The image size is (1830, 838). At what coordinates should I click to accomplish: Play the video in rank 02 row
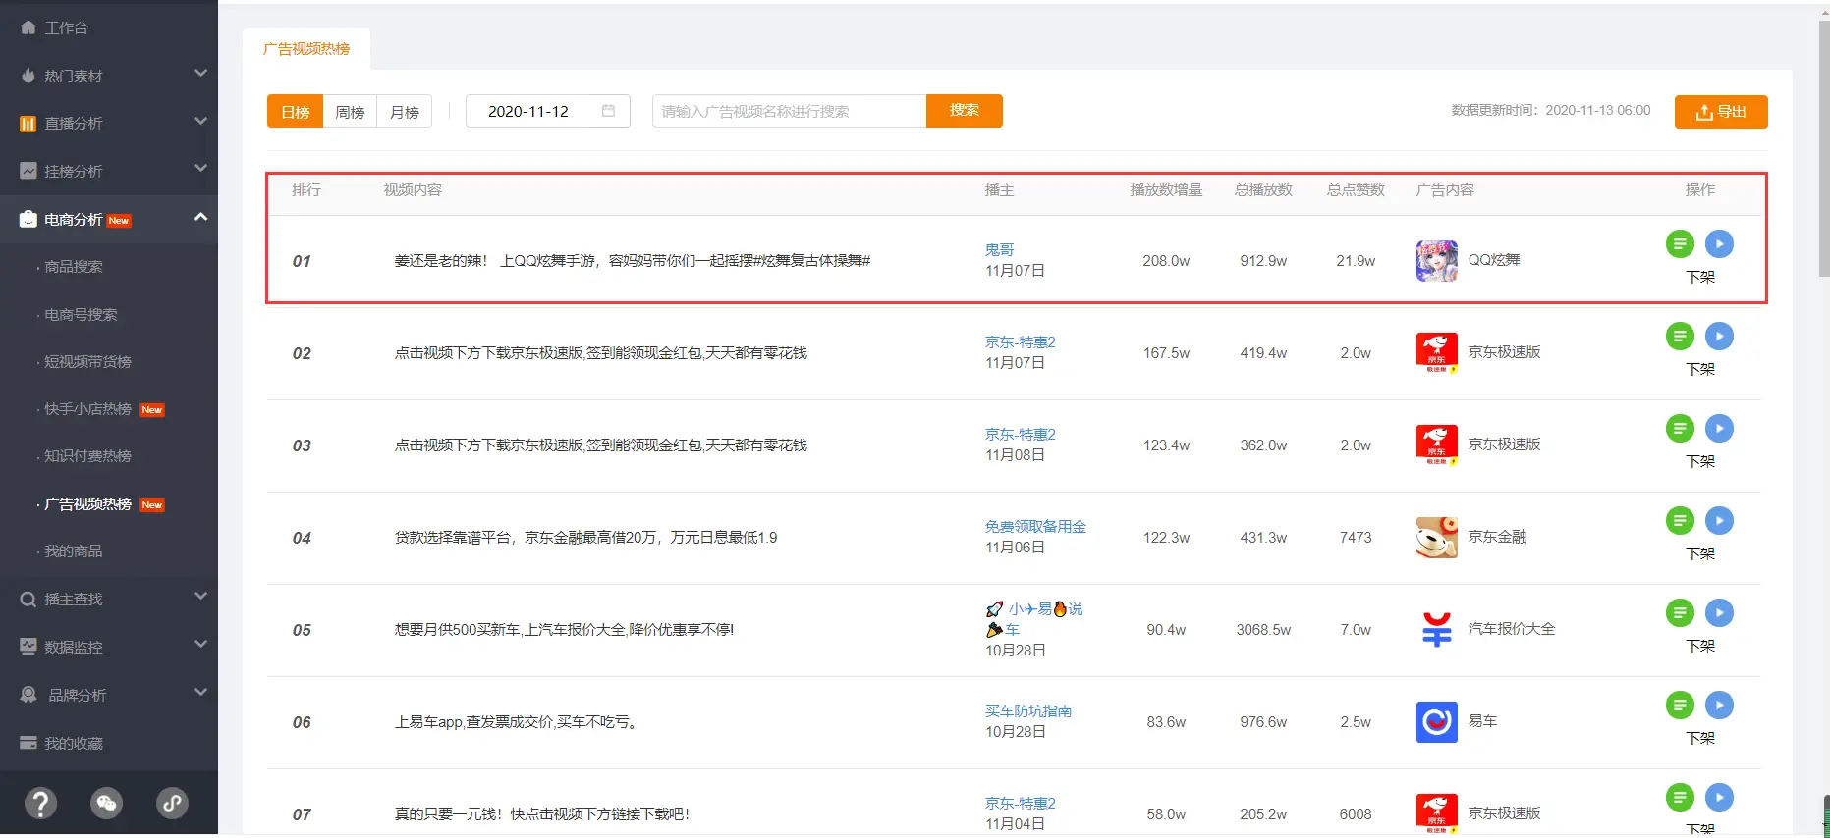pyautogui.click(x=1719, y=336)
